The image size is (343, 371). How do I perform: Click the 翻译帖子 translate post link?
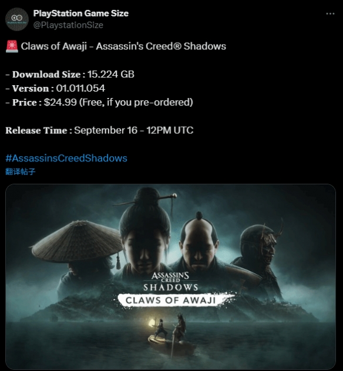point(21,171)
